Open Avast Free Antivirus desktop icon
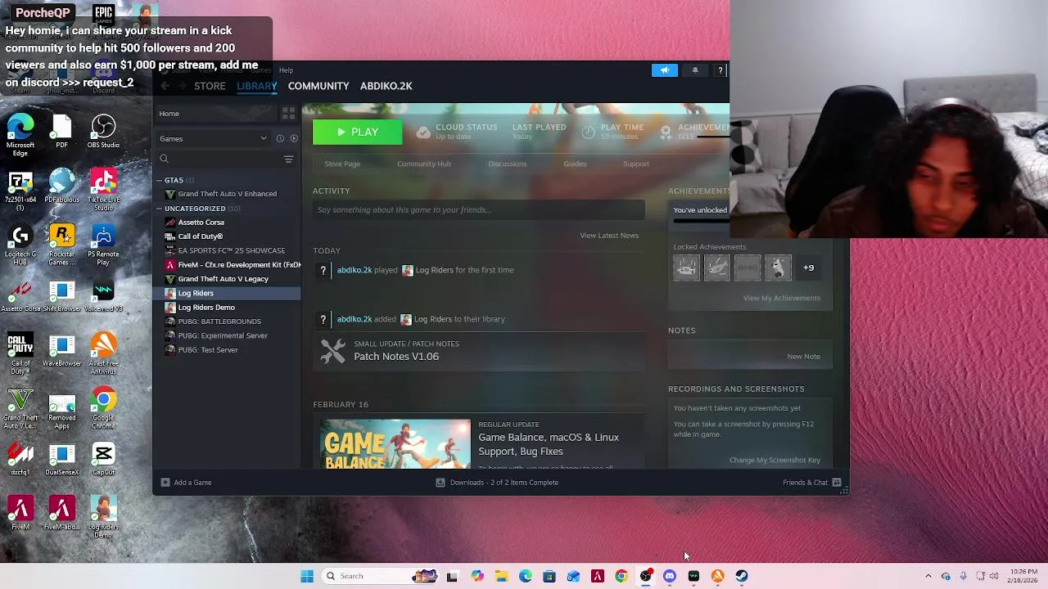 click(103, 354)
